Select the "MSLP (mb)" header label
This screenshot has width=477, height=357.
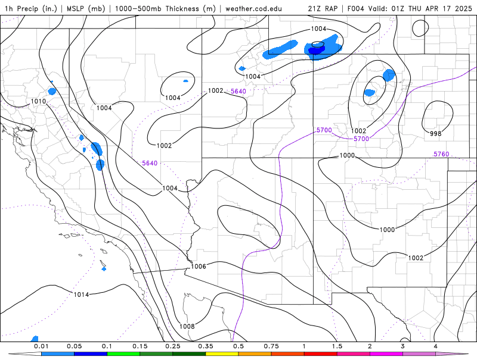coord(86,8)
